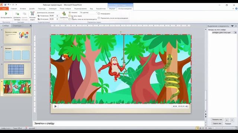Toggle visibility of ЗАРЯДКА ДЛЯ ГЛАЗ.mp4 object

(235, 33)
